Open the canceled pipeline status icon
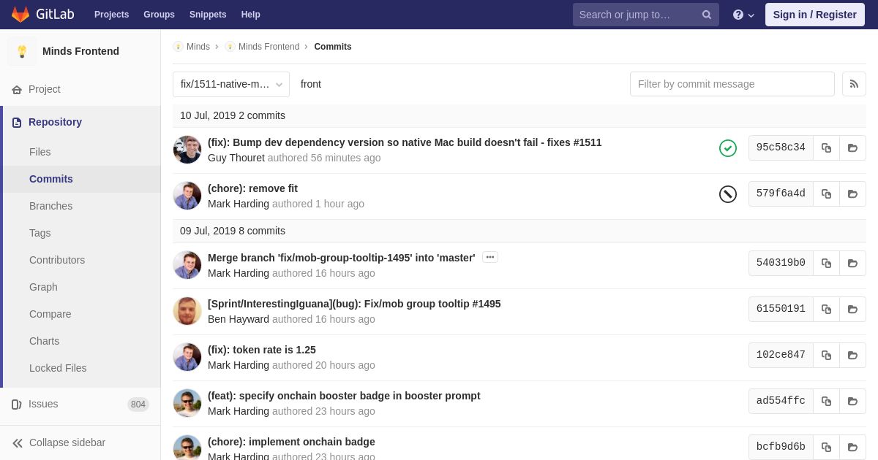Viewport: 878px width, 460px height. coord(728,194)
